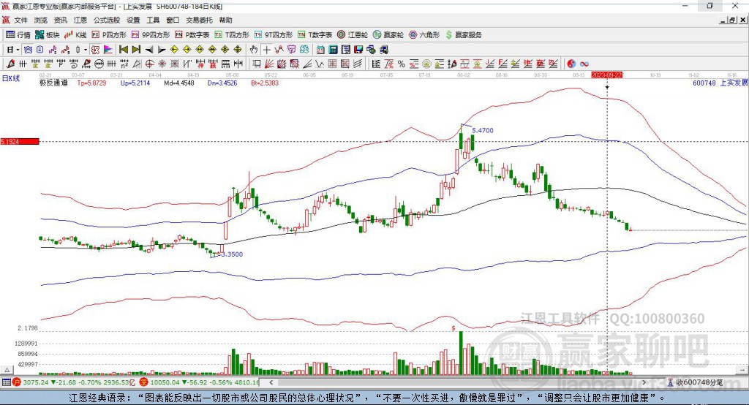The image size is (749, 405).
Task: Switch to K线 candlestick view
Action: pos(75,35)
